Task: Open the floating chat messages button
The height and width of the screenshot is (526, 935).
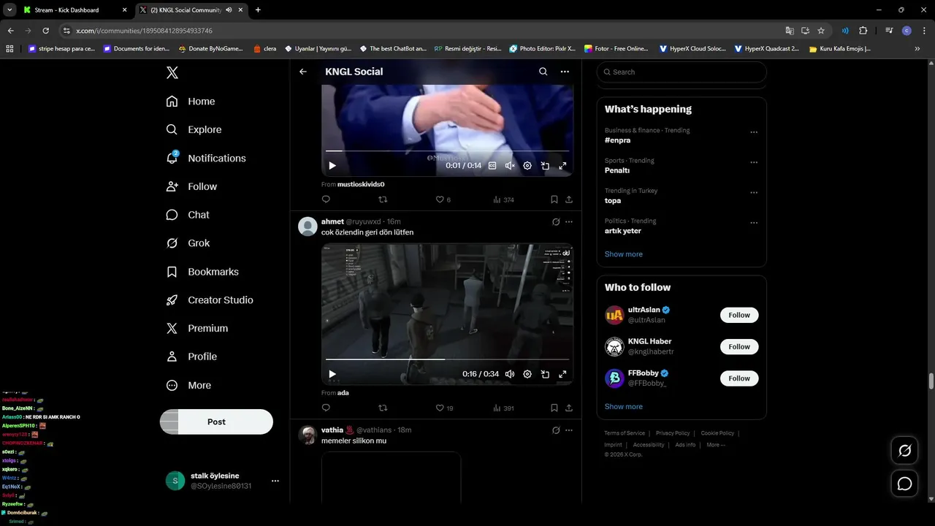Action: click(x=904, y=484)
